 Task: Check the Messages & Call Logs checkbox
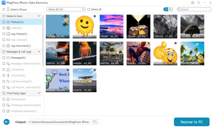coord(4,52)
